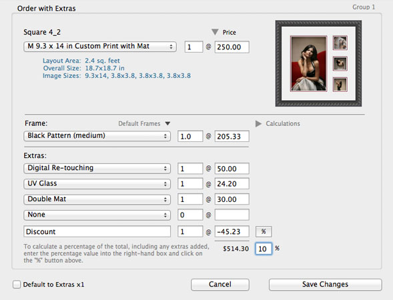Open the None extras dropdown

point(97,215)
